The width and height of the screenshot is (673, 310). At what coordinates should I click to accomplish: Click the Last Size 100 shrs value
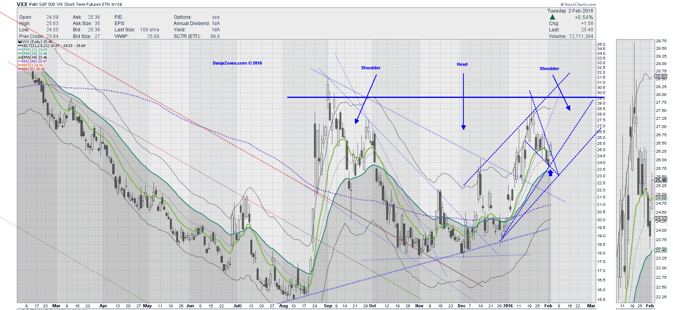(x=150, y=30)
